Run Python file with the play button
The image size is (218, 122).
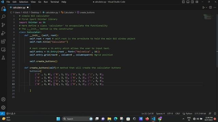203,7
